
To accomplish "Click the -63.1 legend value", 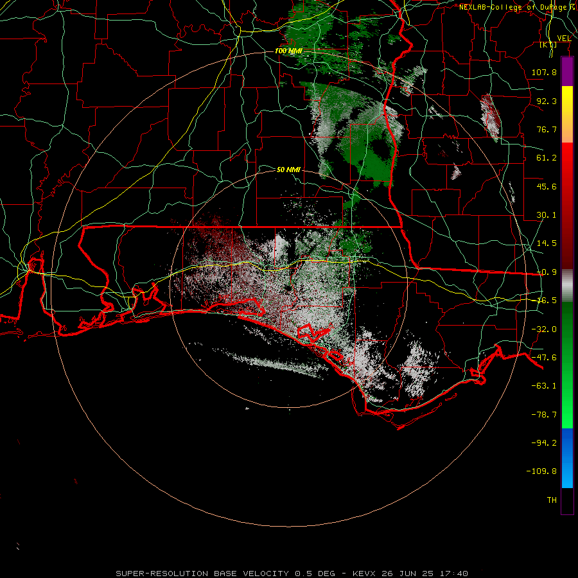I will coord(544,386).
